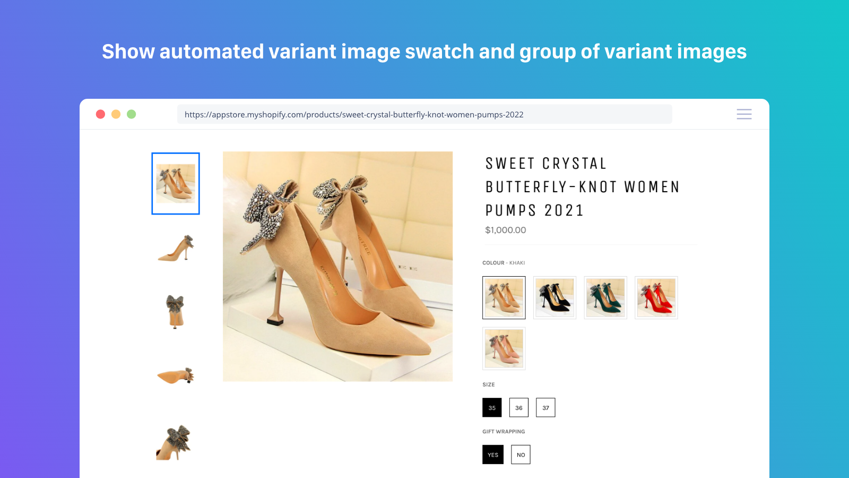The width and height of the screenshot is (849, 478).
Task: Select the khaki shoe colour swatch
Action: coord(504,297)
